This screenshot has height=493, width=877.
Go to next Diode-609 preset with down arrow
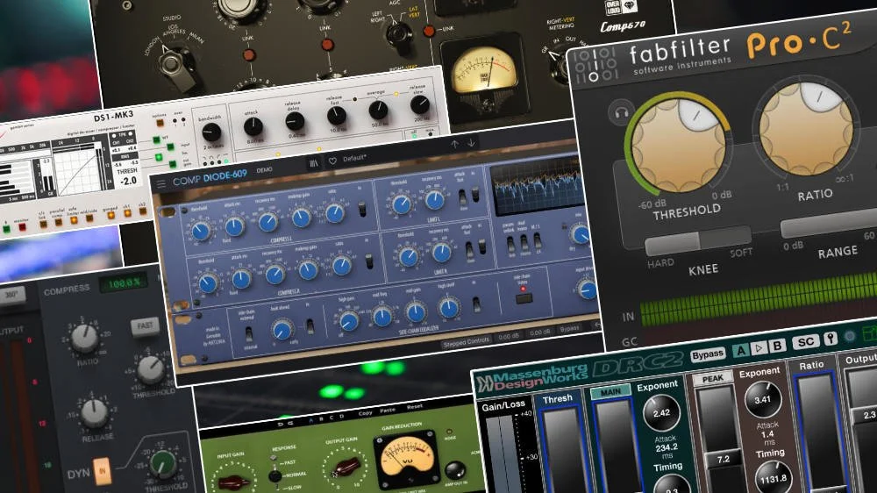click(472, 143)
